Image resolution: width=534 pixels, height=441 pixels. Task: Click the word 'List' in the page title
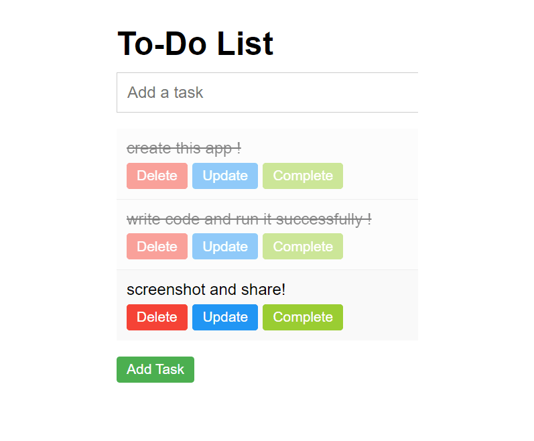(245, 44)
